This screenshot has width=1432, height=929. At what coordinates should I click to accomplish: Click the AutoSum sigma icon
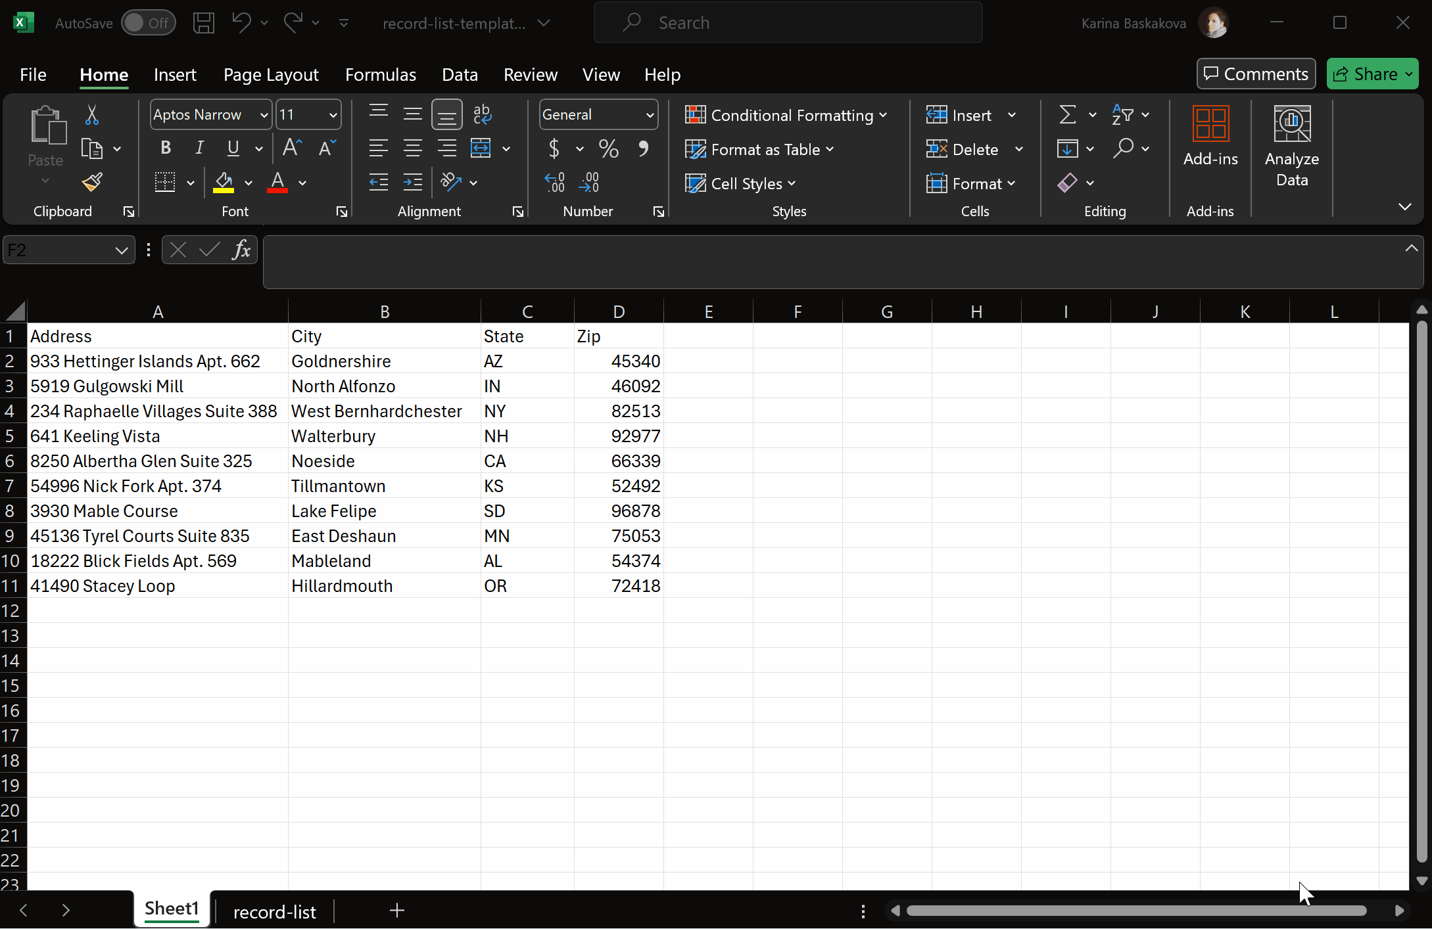pyautogui.click(x=1068, y=115)
